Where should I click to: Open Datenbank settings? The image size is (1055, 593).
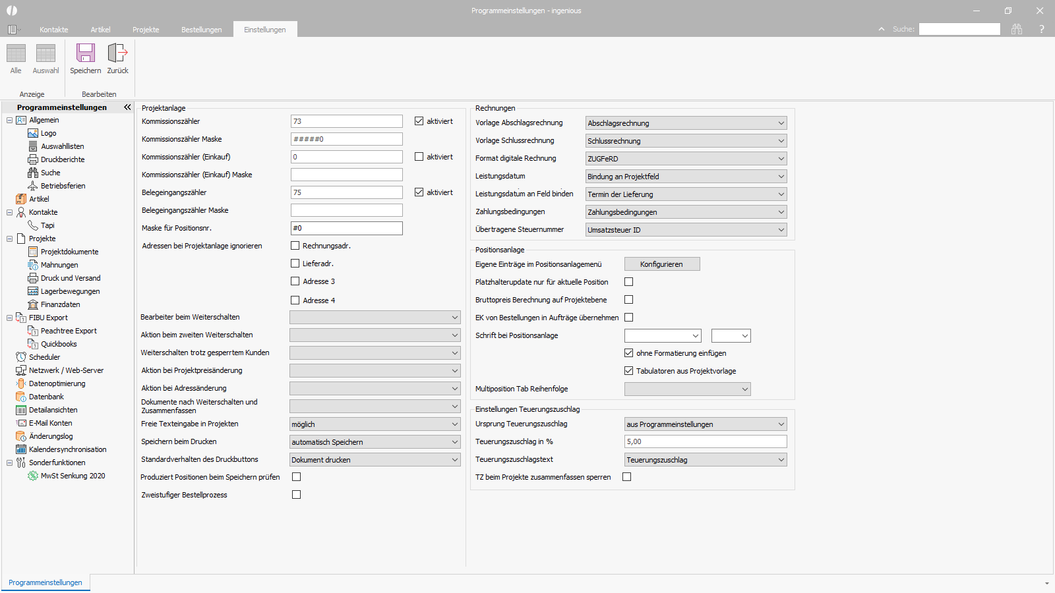click(46, 397)
